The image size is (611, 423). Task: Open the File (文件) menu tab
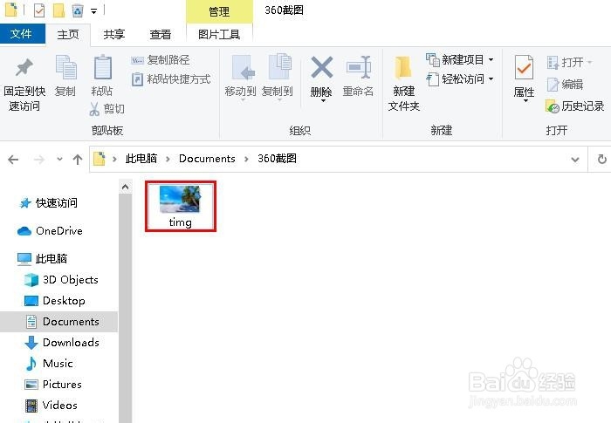coord(22,34)
